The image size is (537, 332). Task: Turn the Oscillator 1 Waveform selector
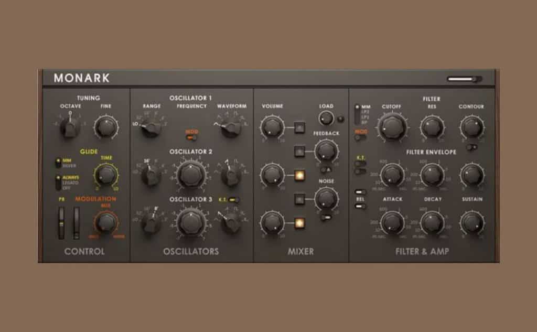pos(231,127)
